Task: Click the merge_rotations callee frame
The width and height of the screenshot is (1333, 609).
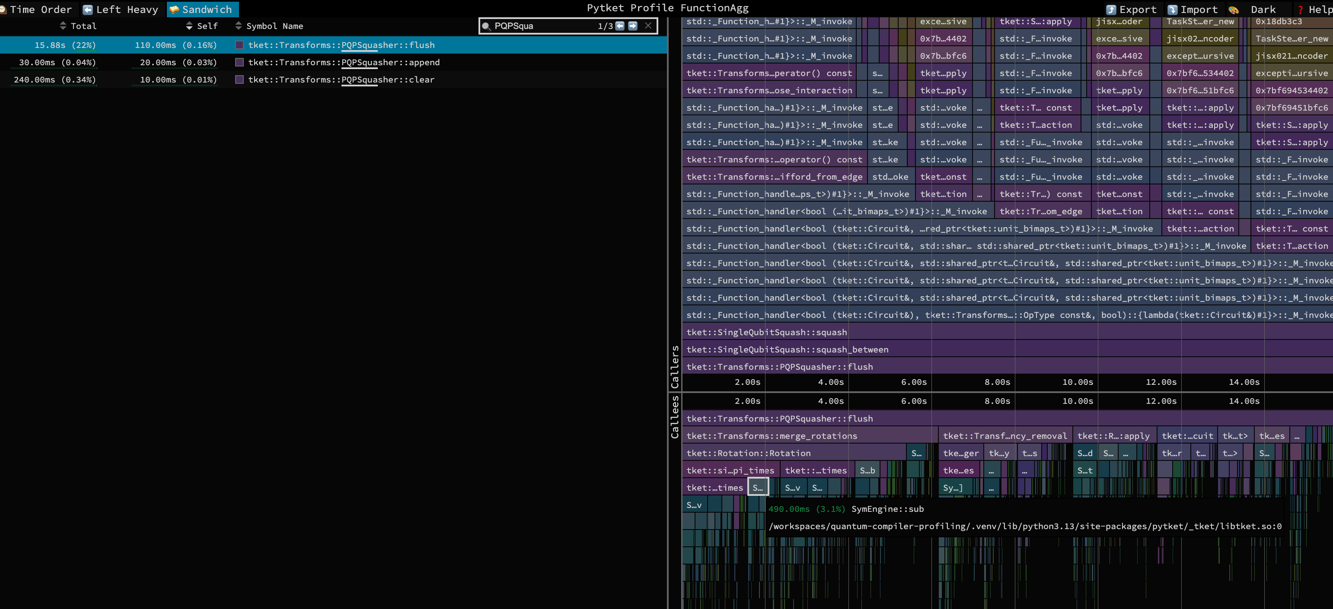Action: [771, 436]
